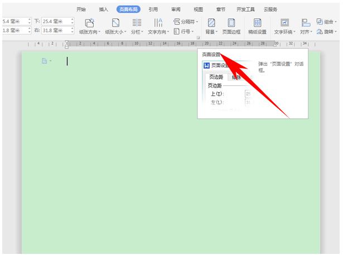Screen dimensions: 343x255
Task: Click the 背景 (background) icon
Action: pos(211,22)
